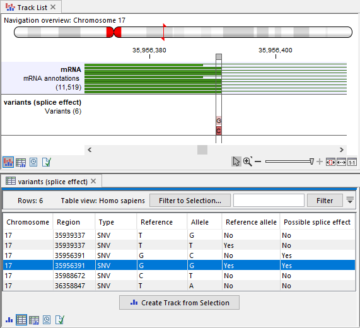Adjust the zoom level slider handle
The image size is (360, 328).
click(311, 161)
